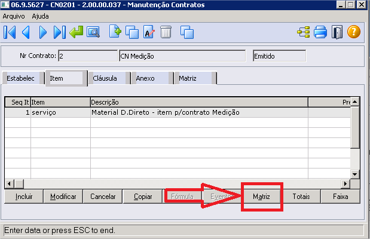Click the green go-to arrow icon
370x239 pixels.
pyautogui.click(x=77, y=32)
